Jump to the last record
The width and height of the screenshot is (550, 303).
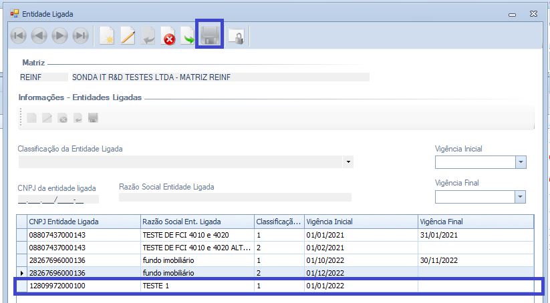80,36
